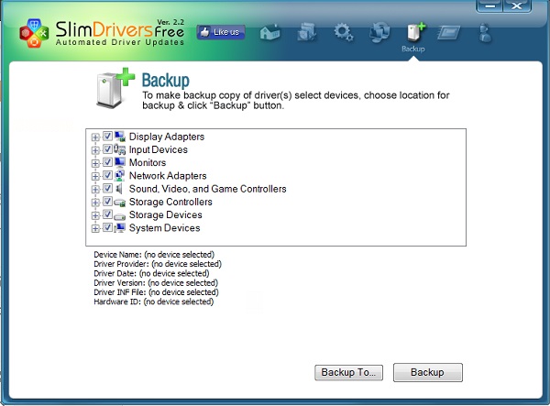Select Sound, Video, and Game Controllers label
The width and height of the screenshot is (550, 406).
point(208,189)
